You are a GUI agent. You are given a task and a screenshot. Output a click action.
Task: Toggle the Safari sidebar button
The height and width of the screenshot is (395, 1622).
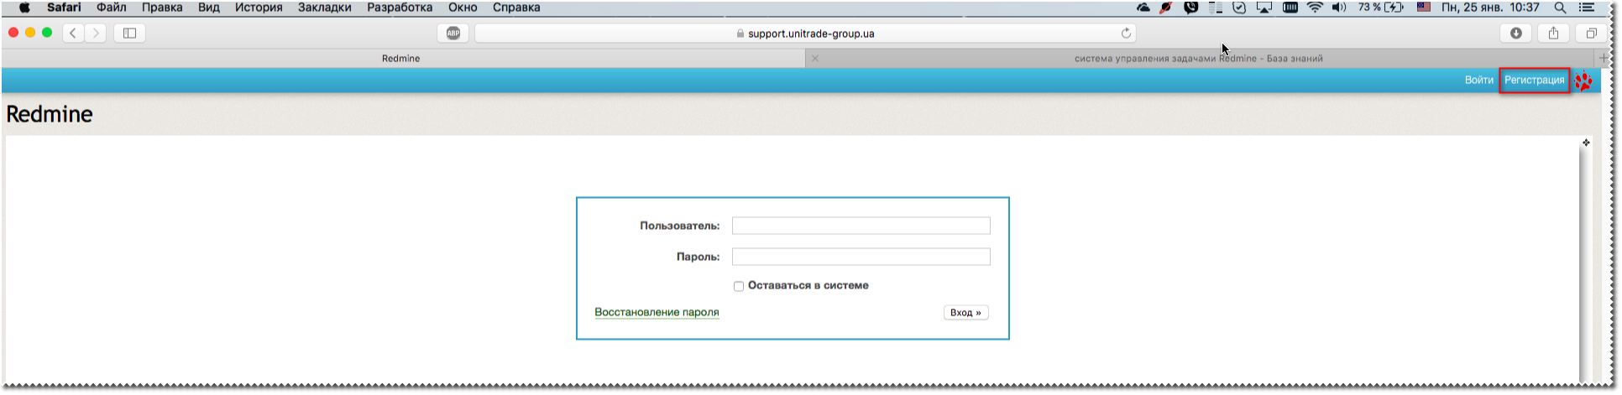[129, 34]
